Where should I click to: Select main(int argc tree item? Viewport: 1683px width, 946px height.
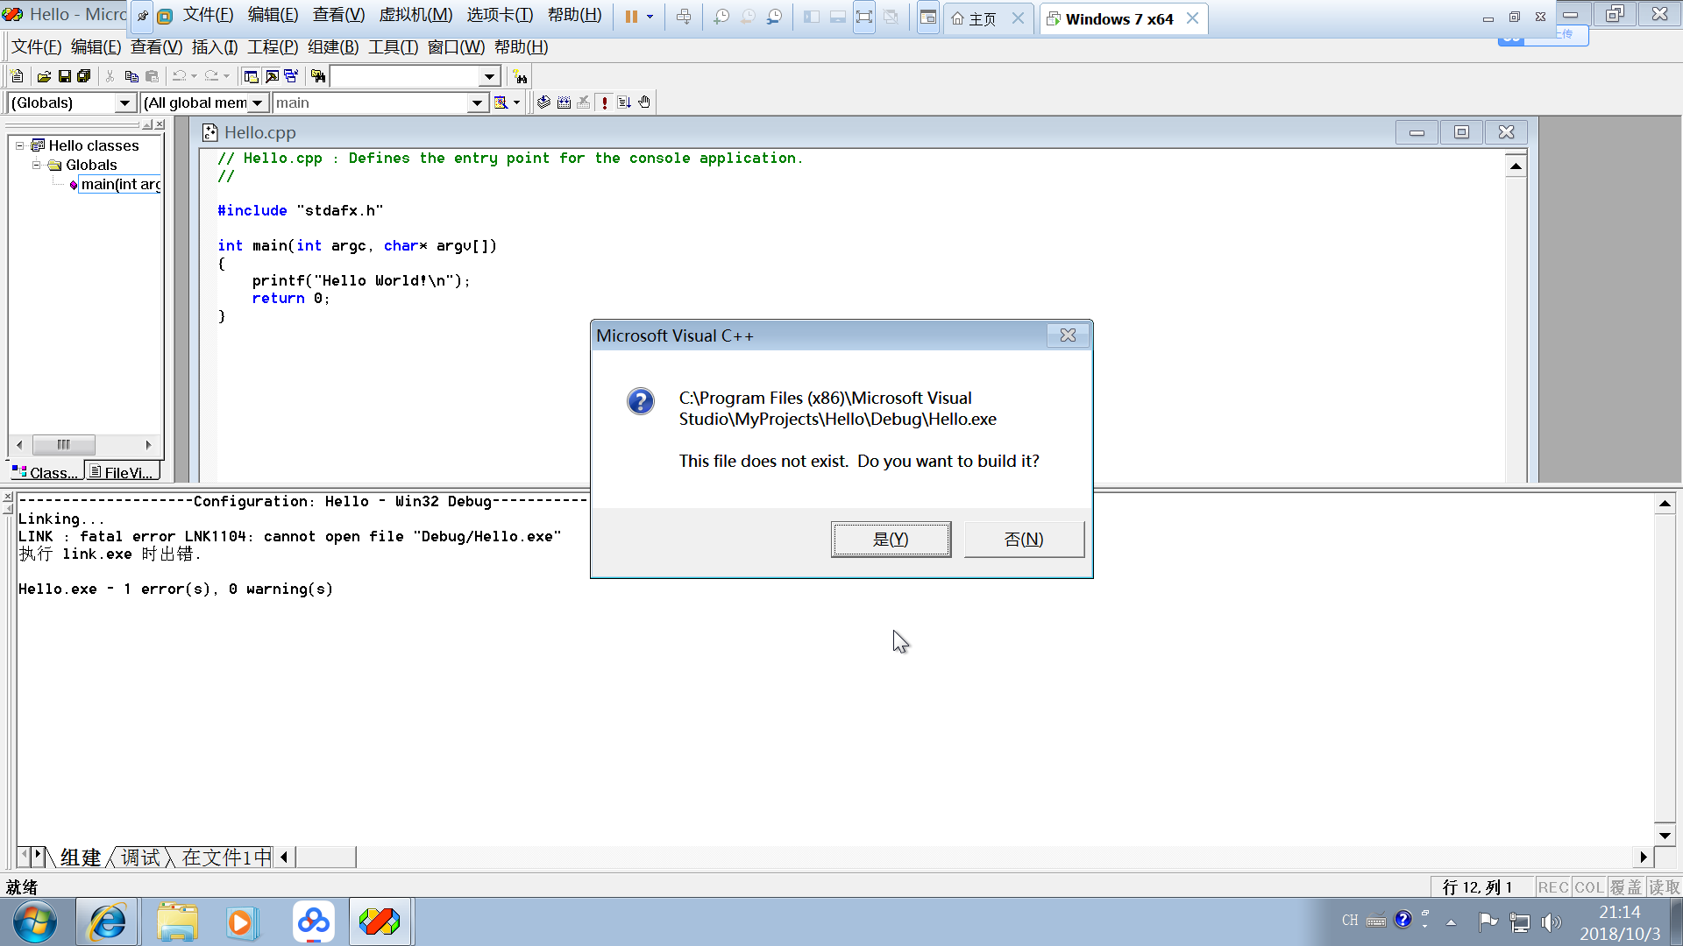(x=120, y=184)
